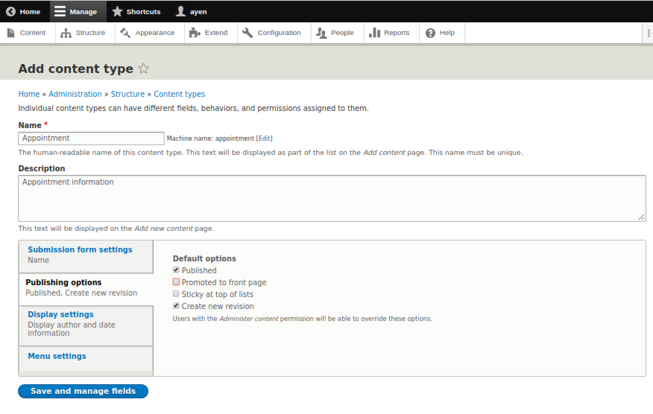The height and width of the screenshot is (414, 653).
Task: Open the Structure menu item
Action: pyautogui.click(x=85, y=33)
